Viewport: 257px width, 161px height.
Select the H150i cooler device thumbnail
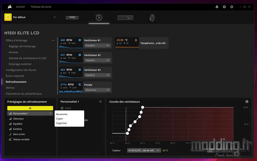tap(99, 18)
